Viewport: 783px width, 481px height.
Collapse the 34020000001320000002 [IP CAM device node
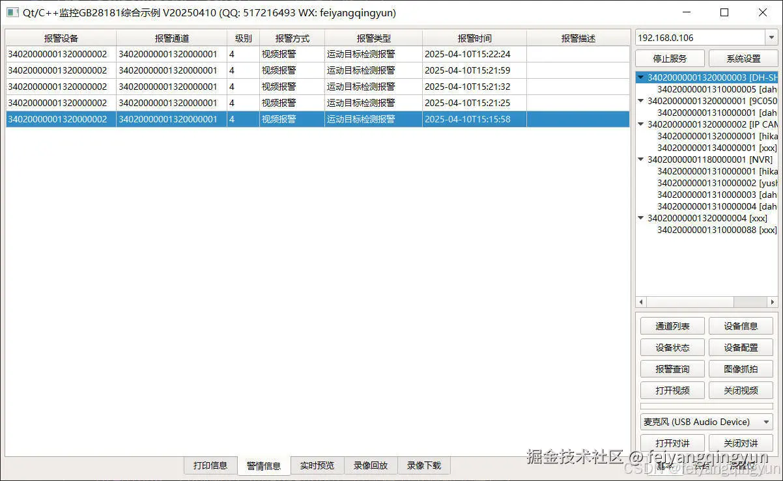coord(642,124)
